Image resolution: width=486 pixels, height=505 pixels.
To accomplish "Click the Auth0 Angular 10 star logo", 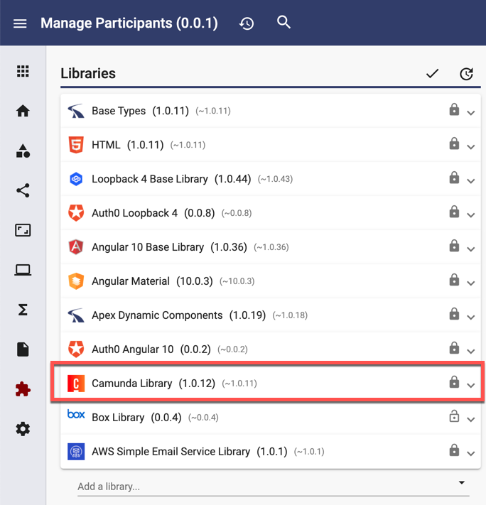I will pyautogui.click(x=76, y=349).
